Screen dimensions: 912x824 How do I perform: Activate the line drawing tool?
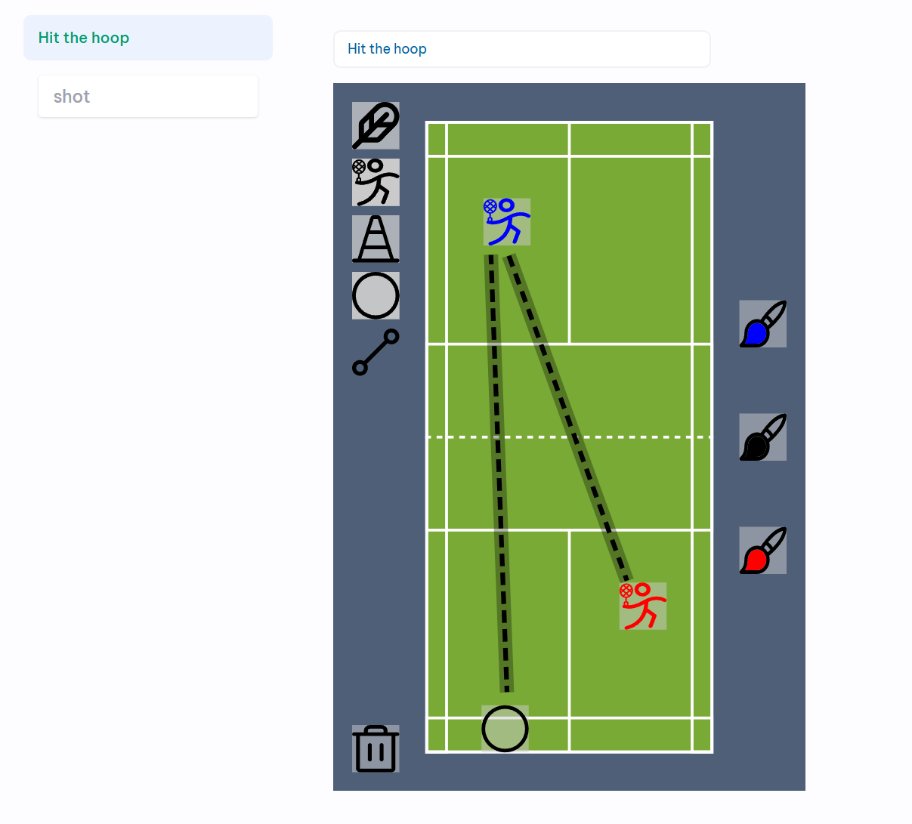(376, 352)
